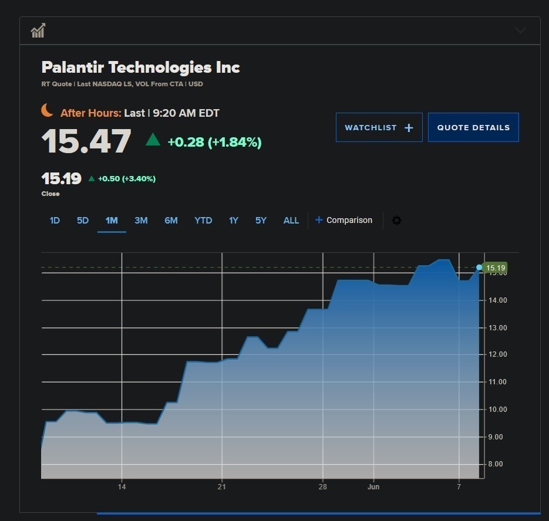
Task: Click the blue endpoint dot on chart line
Action: coord(479,268)
